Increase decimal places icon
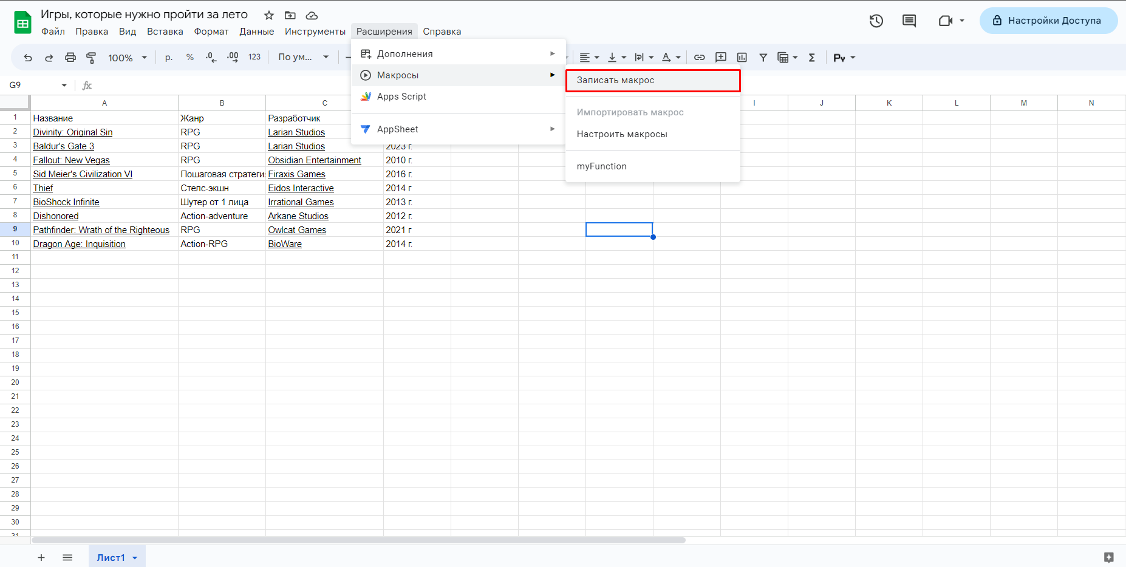 tap(233, 58)
